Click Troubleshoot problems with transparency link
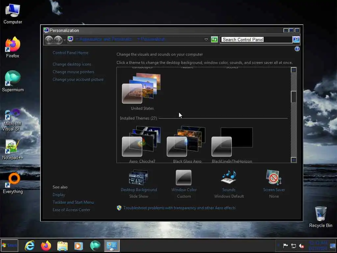Image resolution: width=337 pixels, height=253 pixels. click(x=179, y=208)
